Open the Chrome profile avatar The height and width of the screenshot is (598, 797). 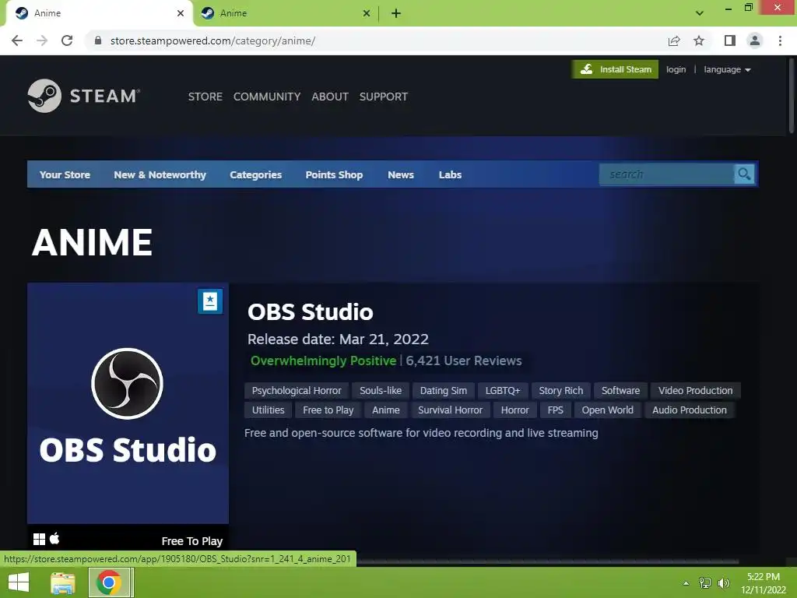[x=755, y=40]
